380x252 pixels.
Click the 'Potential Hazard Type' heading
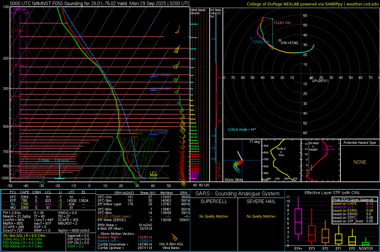[x=360, y=143]
